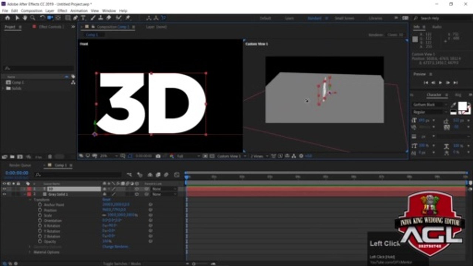Expand Material Options group

pyautogui.click(x=30, y=252)
